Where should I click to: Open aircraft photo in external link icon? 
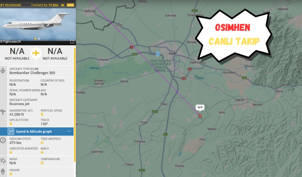click(x=72, y=42)
